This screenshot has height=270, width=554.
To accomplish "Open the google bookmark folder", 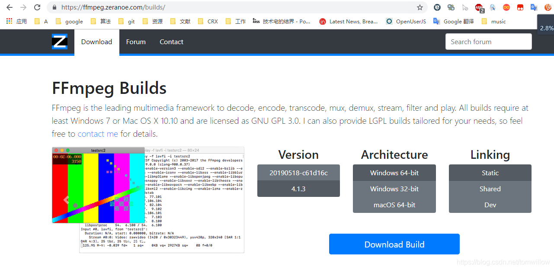I will tap(69, 21).
